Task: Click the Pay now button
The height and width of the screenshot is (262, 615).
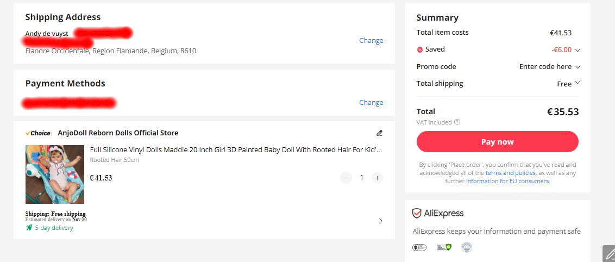Action: tap(497, 141)
